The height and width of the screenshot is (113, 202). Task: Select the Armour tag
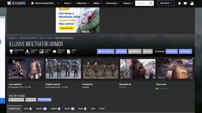[x=31, y=100]
